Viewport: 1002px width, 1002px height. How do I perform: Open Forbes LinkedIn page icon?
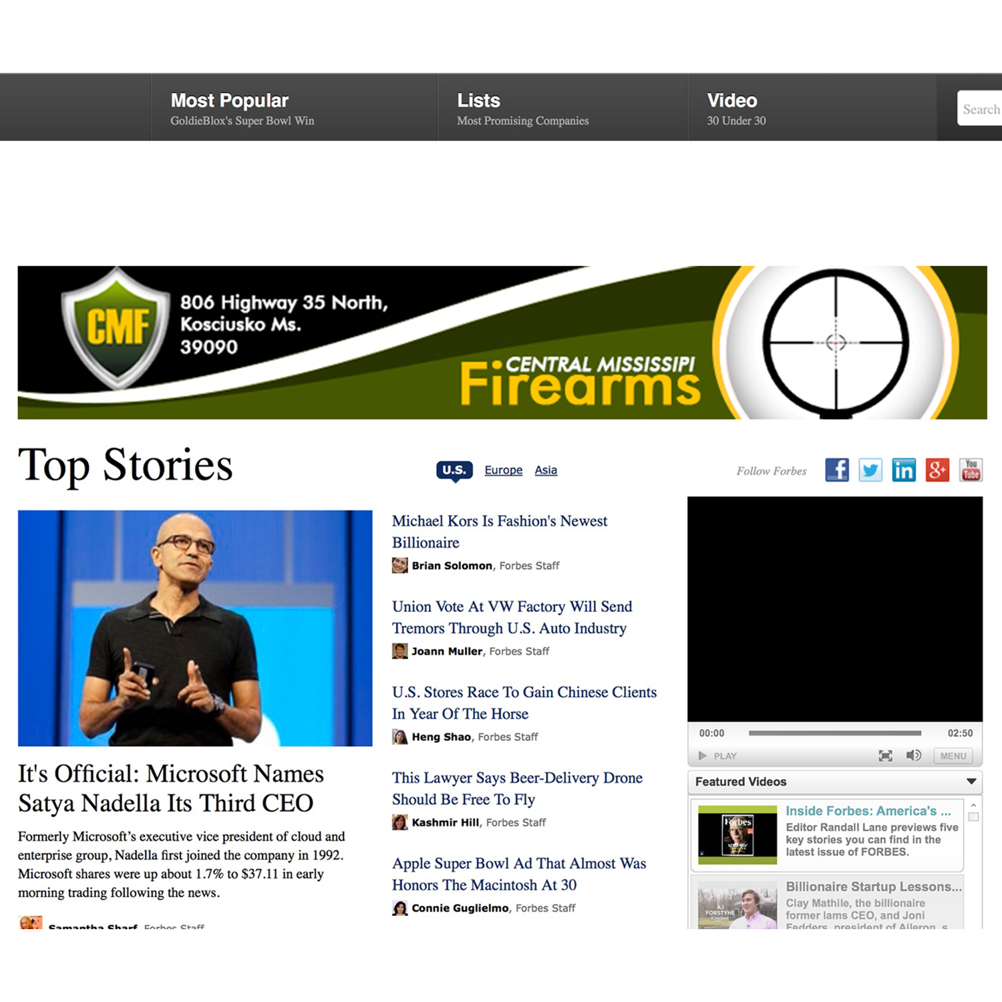(x=904, y=470)
